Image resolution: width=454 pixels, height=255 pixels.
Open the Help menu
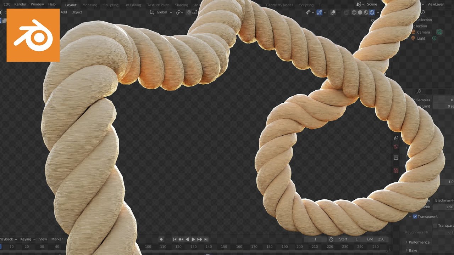point(52,4)
